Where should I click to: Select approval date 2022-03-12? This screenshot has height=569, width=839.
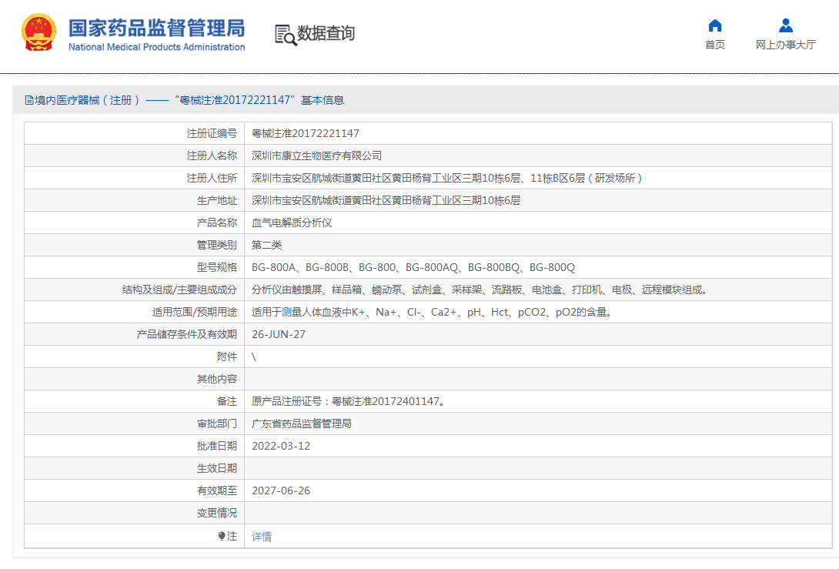[281, 447]
